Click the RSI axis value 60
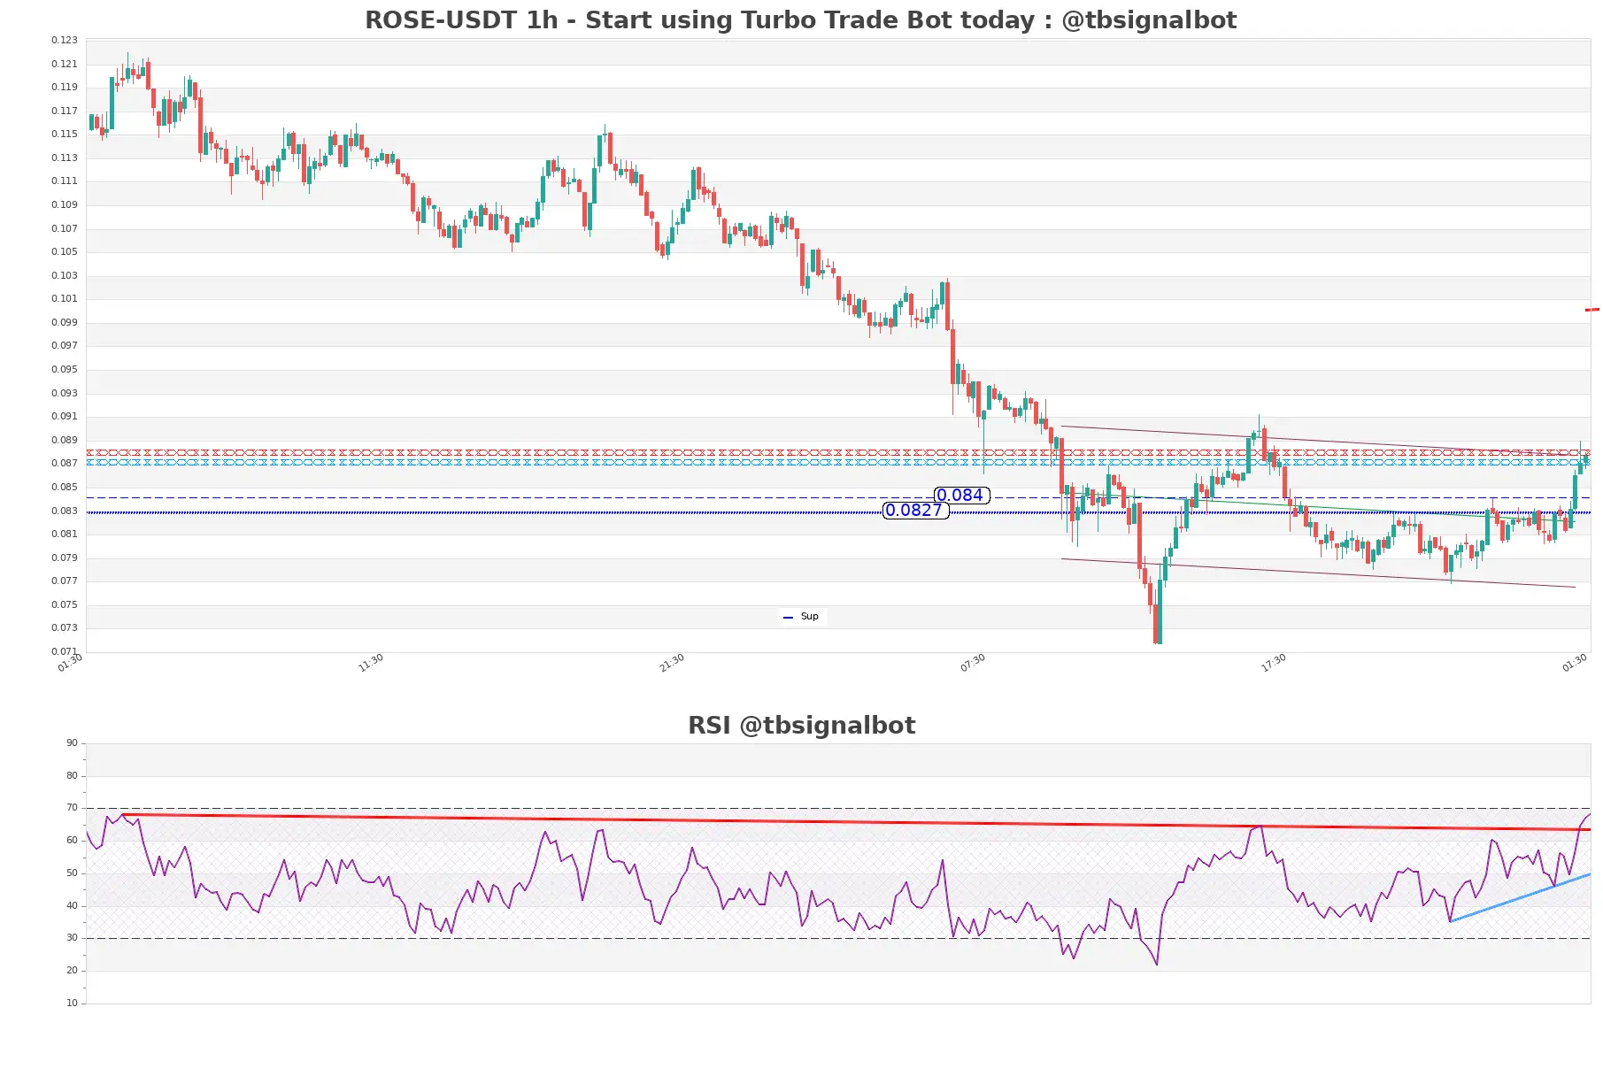 click(x=72, y=840)
